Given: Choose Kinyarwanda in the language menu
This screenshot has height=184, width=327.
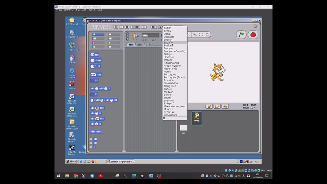Looking at the screenshot, I should tap(174, 63).
